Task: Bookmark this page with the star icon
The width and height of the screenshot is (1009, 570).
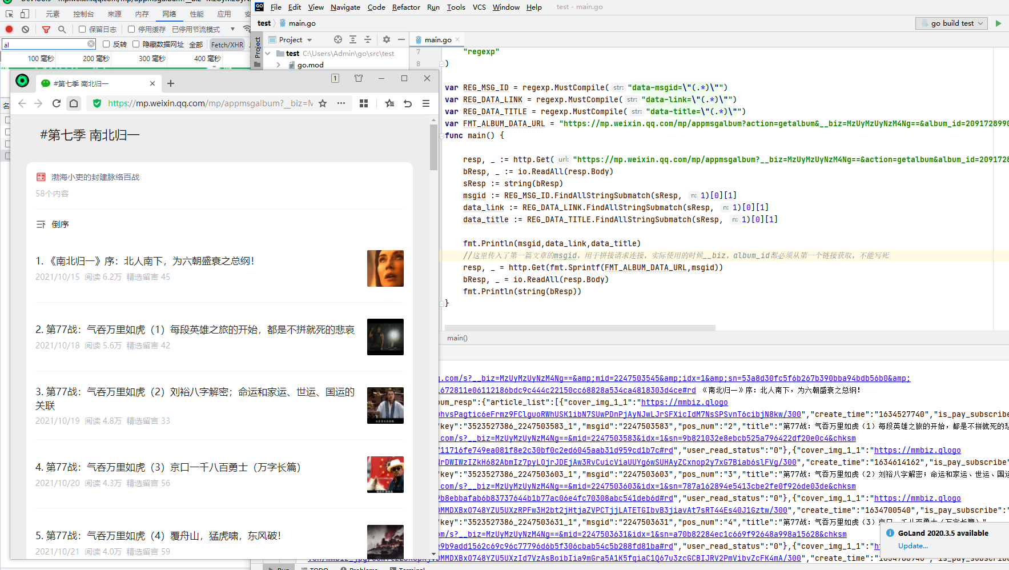Action: [323, 103]
